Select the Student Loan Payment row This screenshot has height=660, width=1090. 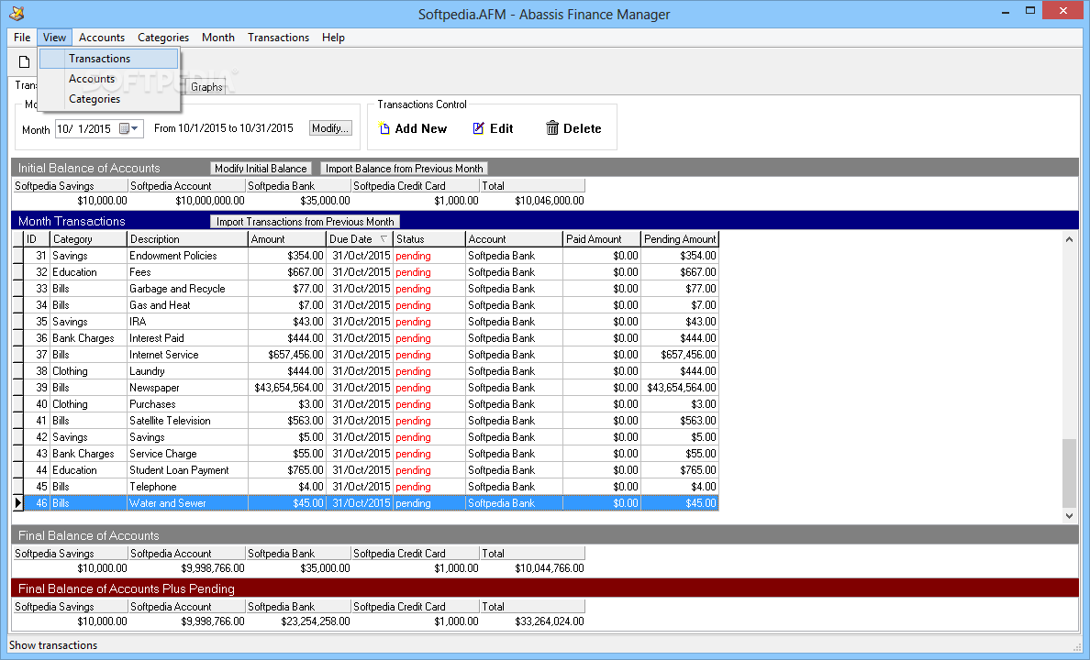coord(372,470)
